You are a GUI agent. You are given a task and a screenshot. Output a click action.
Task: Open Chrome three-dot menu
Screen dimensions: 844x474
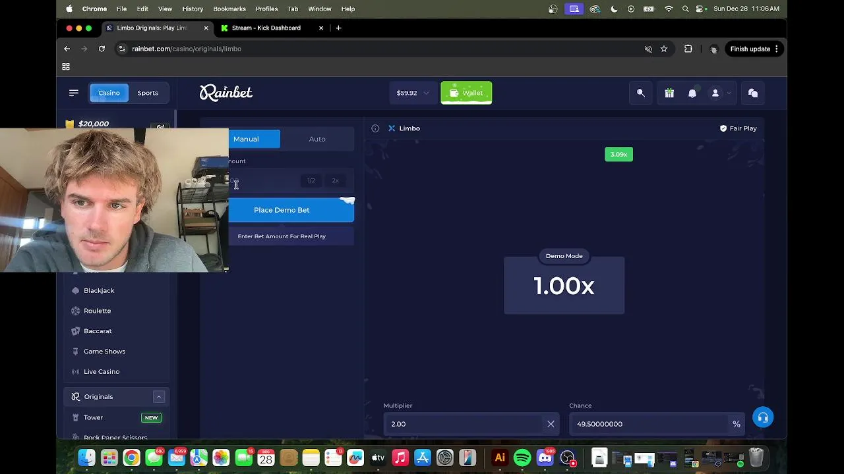[777, 49]
